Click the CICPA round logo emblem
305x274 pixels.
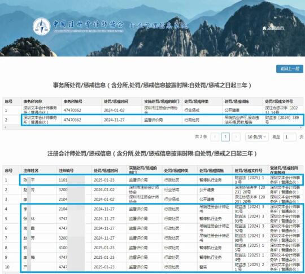[x=41, y=26]
